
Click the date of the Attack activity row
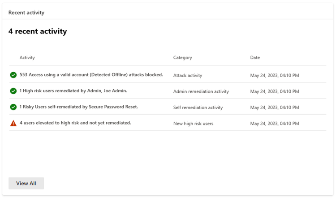pyautogui.click(x=274, y=75)
